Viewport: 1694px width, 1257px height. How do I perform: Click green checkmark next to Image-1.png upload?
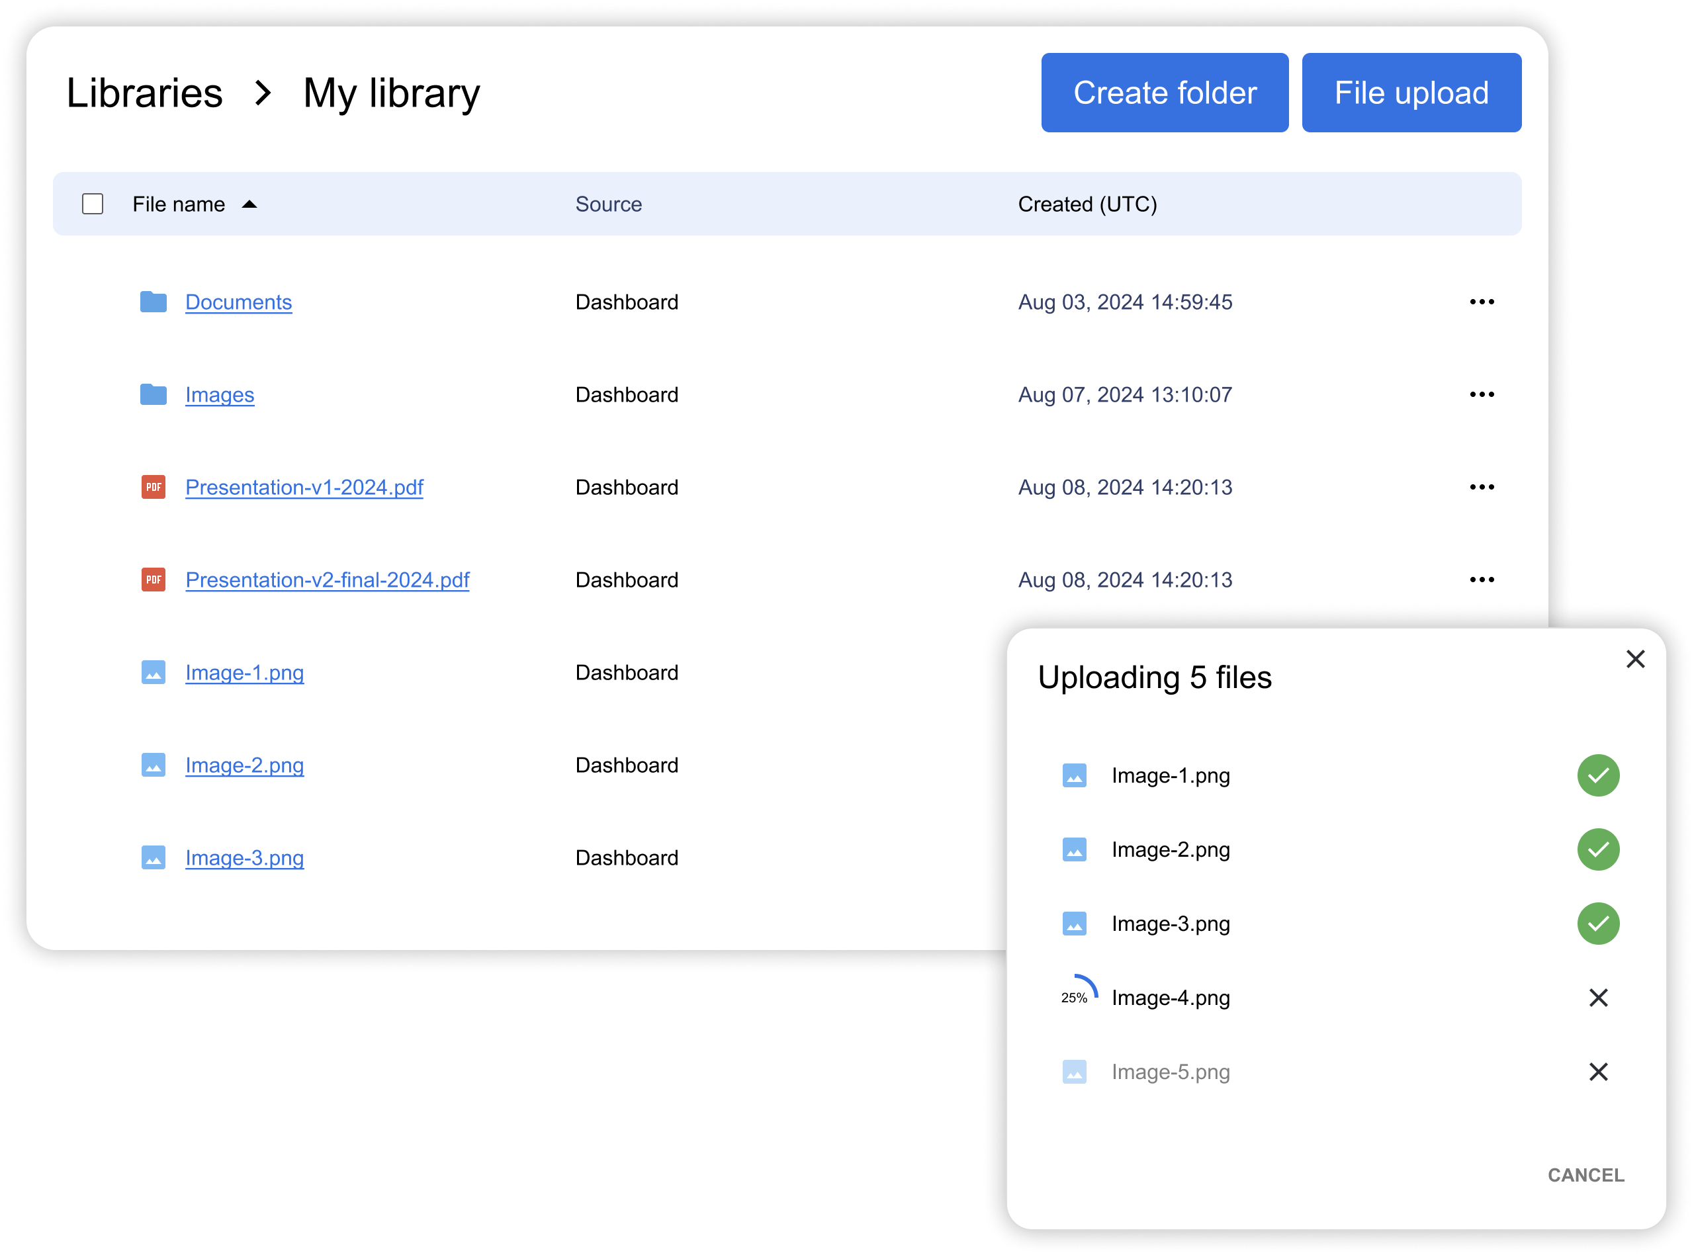(1598, 775)
